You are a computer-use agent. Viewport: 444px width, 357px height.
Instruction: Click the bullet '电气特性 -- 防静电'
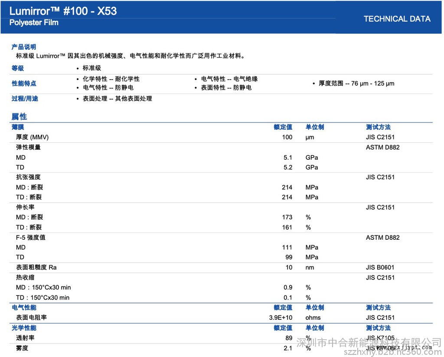[x=108, y=87]
